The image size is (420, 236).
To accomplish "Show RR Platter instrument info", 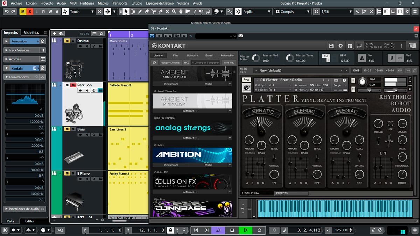I will click(x=344, y=80).
